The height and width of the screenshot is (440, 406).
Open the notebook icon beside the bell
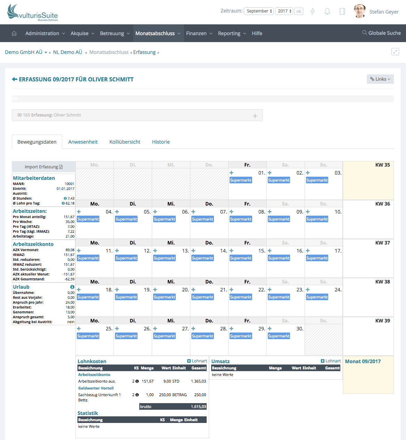[x=342, y=11]
